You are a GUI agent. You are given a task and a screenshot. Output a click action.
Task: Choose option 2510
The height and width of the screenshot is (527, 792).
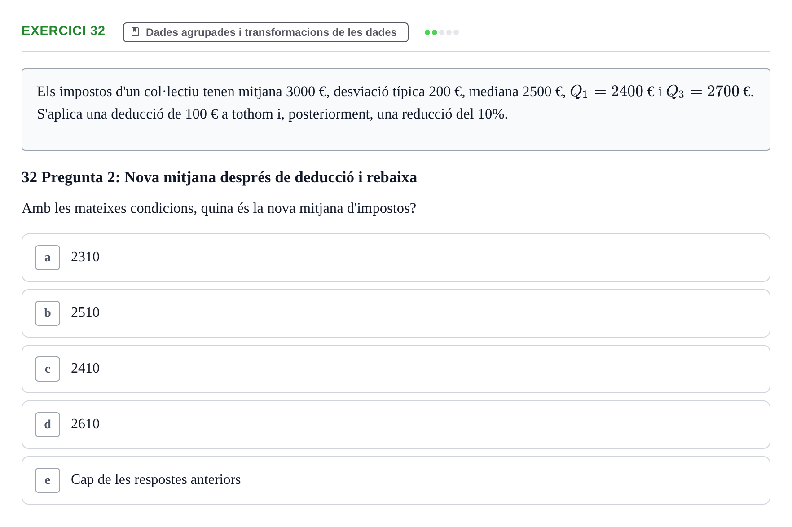pos(396,313)
